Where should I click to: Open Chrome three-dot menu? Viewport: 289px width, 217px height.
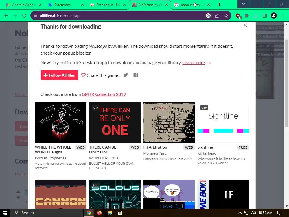click(x=283, y=16)
